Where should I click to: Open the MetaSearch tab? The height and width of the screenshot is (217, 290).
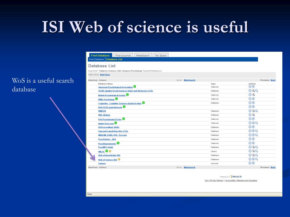(x=143, y=55)
